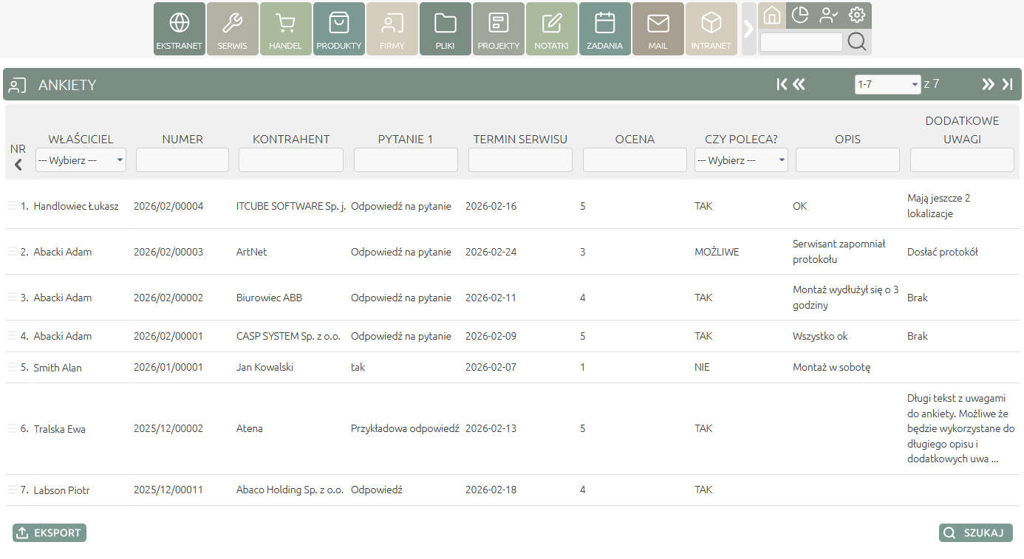The image size is (1024, 559).
Task: Go to the last page of results
Action: [x=1007, y=85]
